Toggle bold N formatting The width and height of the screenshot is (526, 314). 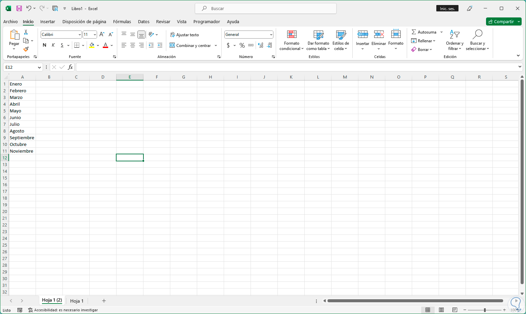[44, 45]
